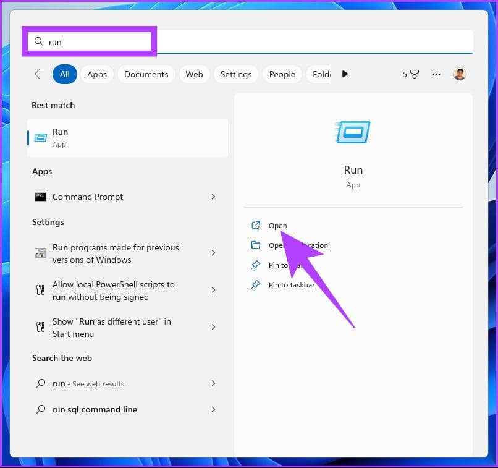Switch to the Documents filter tab
The width and height of the screenshot is (498, 468).
[x=146, y=74]
